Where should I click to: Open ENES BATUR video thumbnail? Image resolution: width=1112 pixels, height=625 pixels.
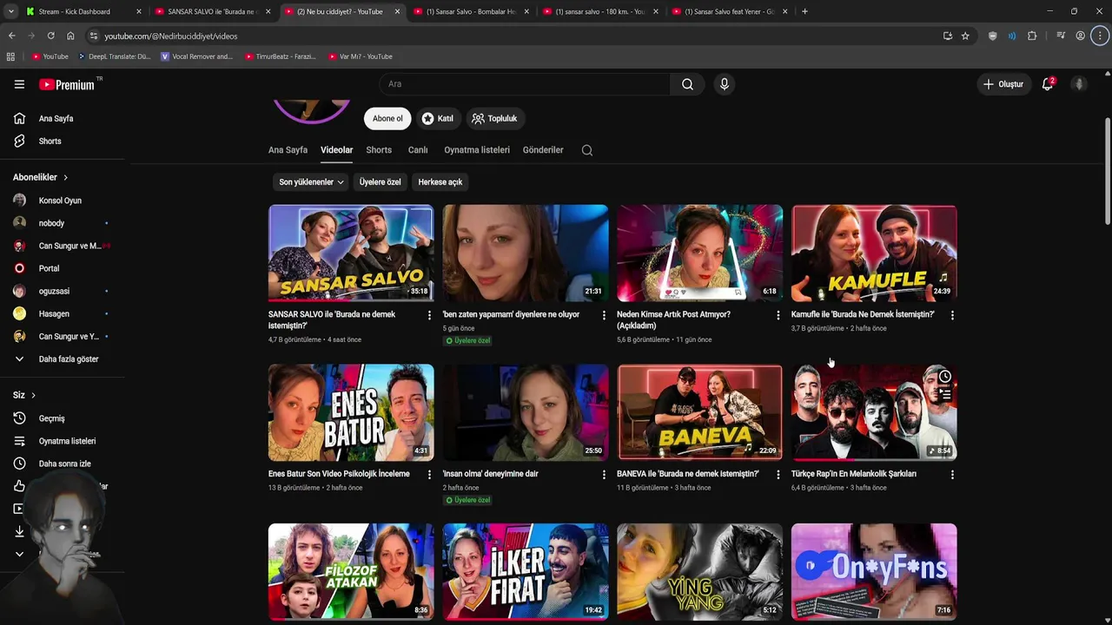[351, 412]
